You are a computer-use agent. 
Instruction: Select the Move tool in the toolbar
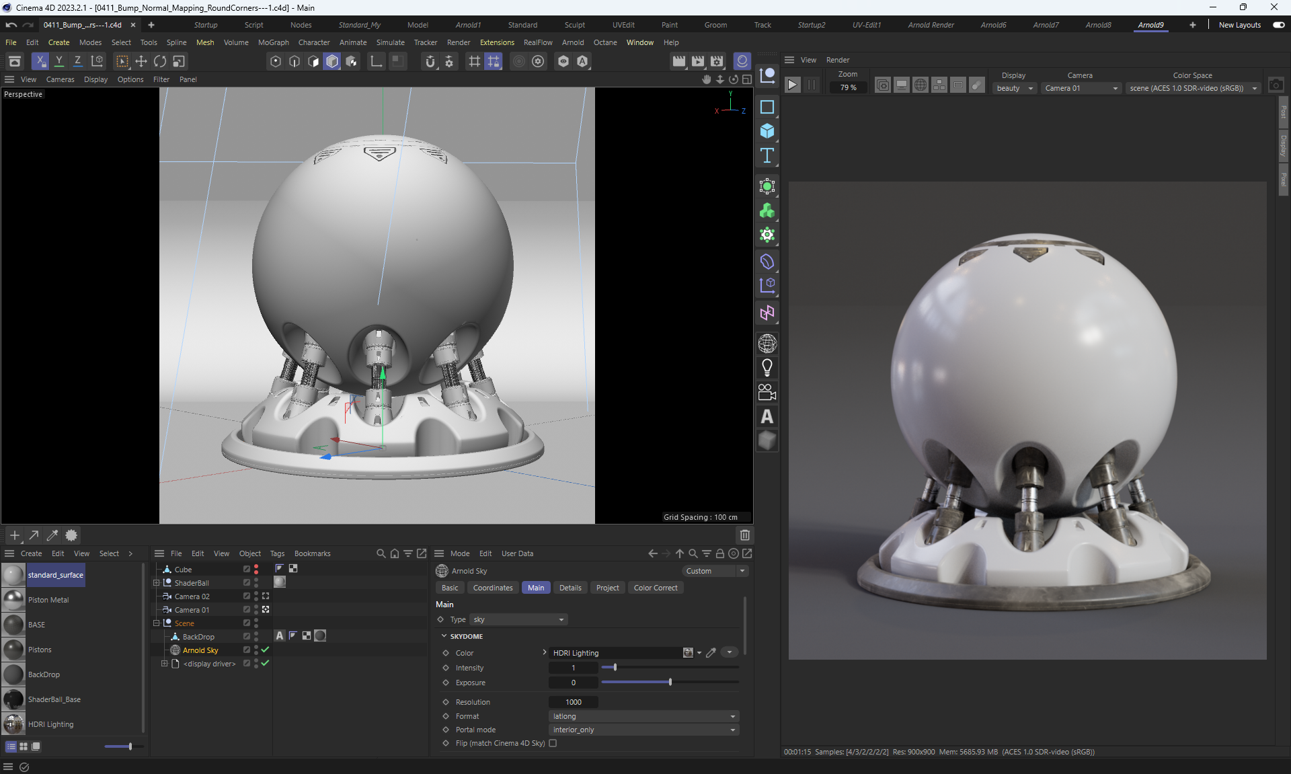tap(141, 61)
